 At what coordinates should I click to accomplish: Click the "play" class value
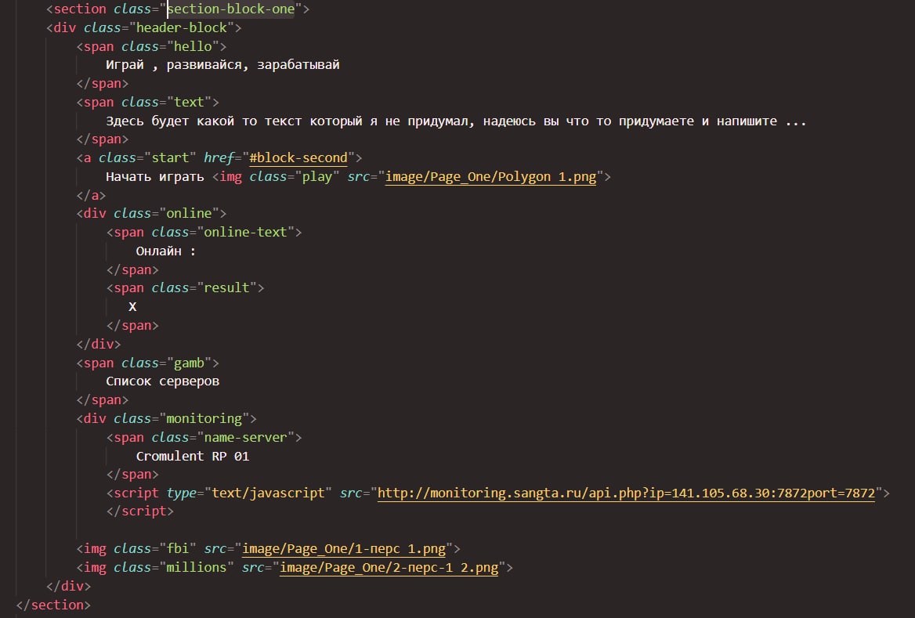click(x=316, y=177)
